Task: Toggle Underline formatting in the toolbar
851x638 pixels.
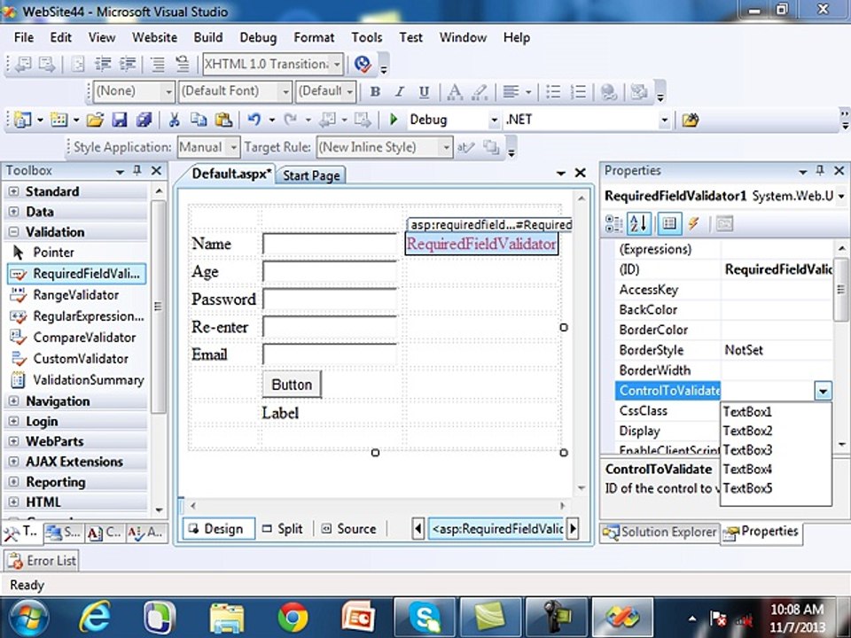Action: (424, 91)
